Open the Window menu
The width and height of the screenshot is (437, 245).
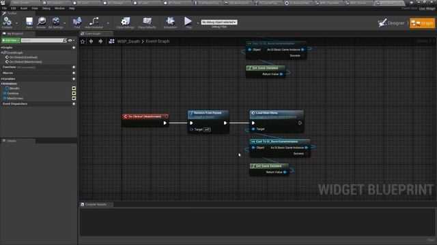[x=59, y=8]
